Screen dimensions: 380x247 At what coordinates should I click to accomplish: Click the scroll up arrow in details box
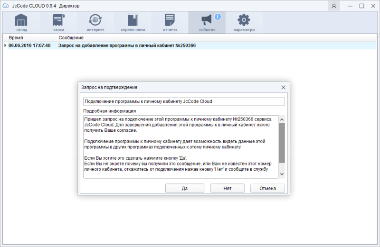(x=282, y=119)
